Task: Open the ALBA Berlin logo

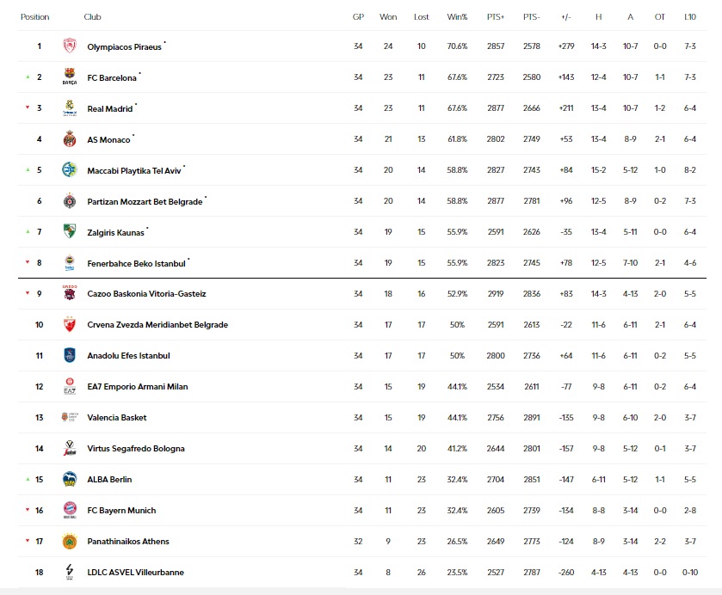Action: [70, 479]
